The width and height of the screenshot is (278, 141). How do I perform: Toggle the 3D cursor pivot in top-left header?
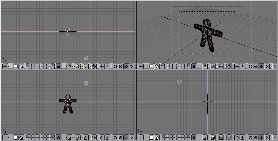coord(126,66)
